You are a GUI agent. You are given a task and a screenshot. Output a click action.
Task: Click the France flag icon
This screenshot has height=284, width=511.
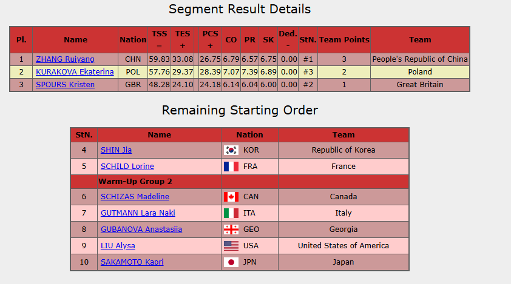(x=231, y=167)
